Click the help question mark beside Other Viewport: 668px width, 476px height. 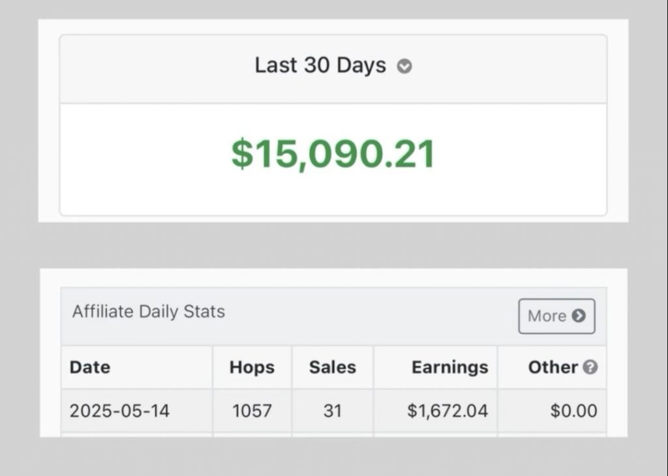click(x=590, y=367)
